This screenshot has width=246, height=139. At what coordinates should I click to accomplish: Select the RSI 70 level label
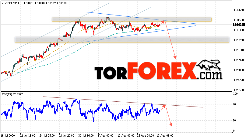point(234,104)
